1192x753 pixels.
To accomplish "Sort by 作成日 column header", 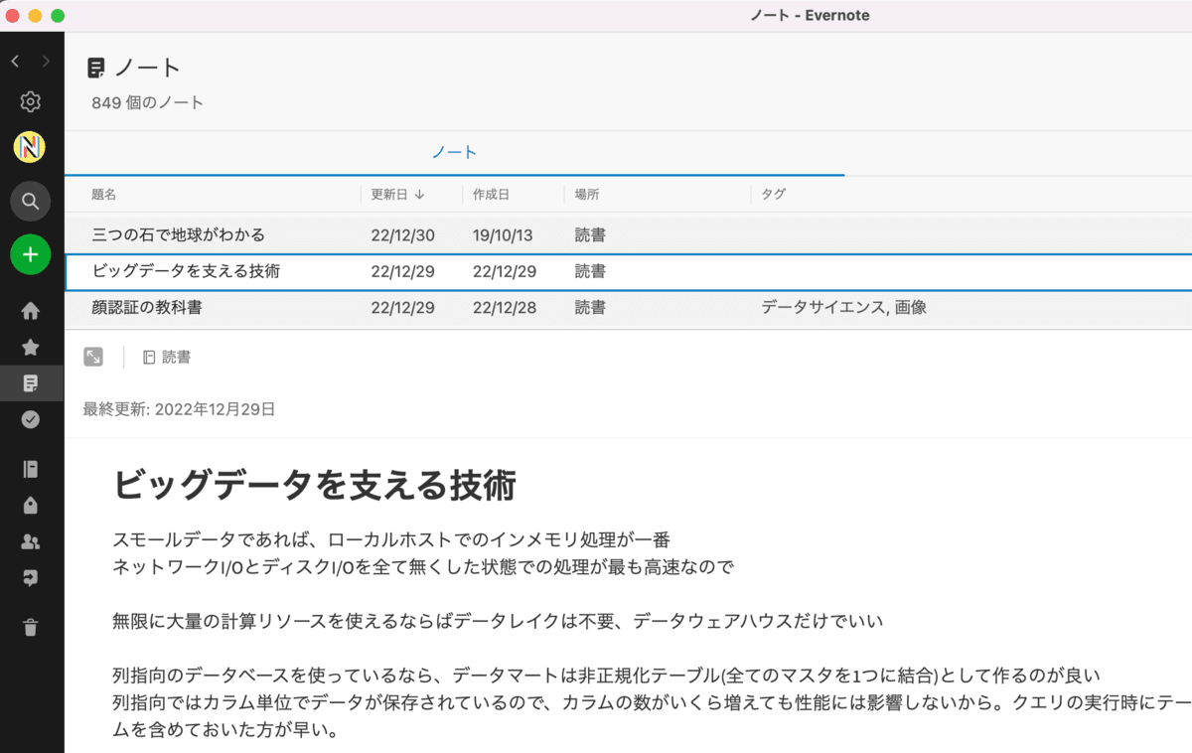I will [x=492, y=195].
